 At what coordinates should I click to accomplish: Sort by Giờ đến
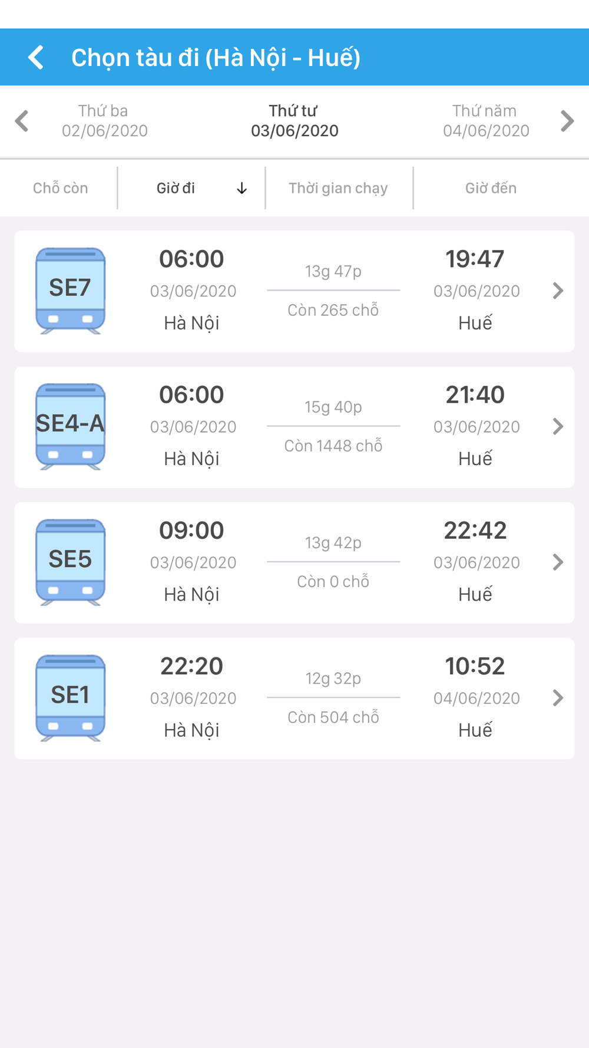coord(491,188)
